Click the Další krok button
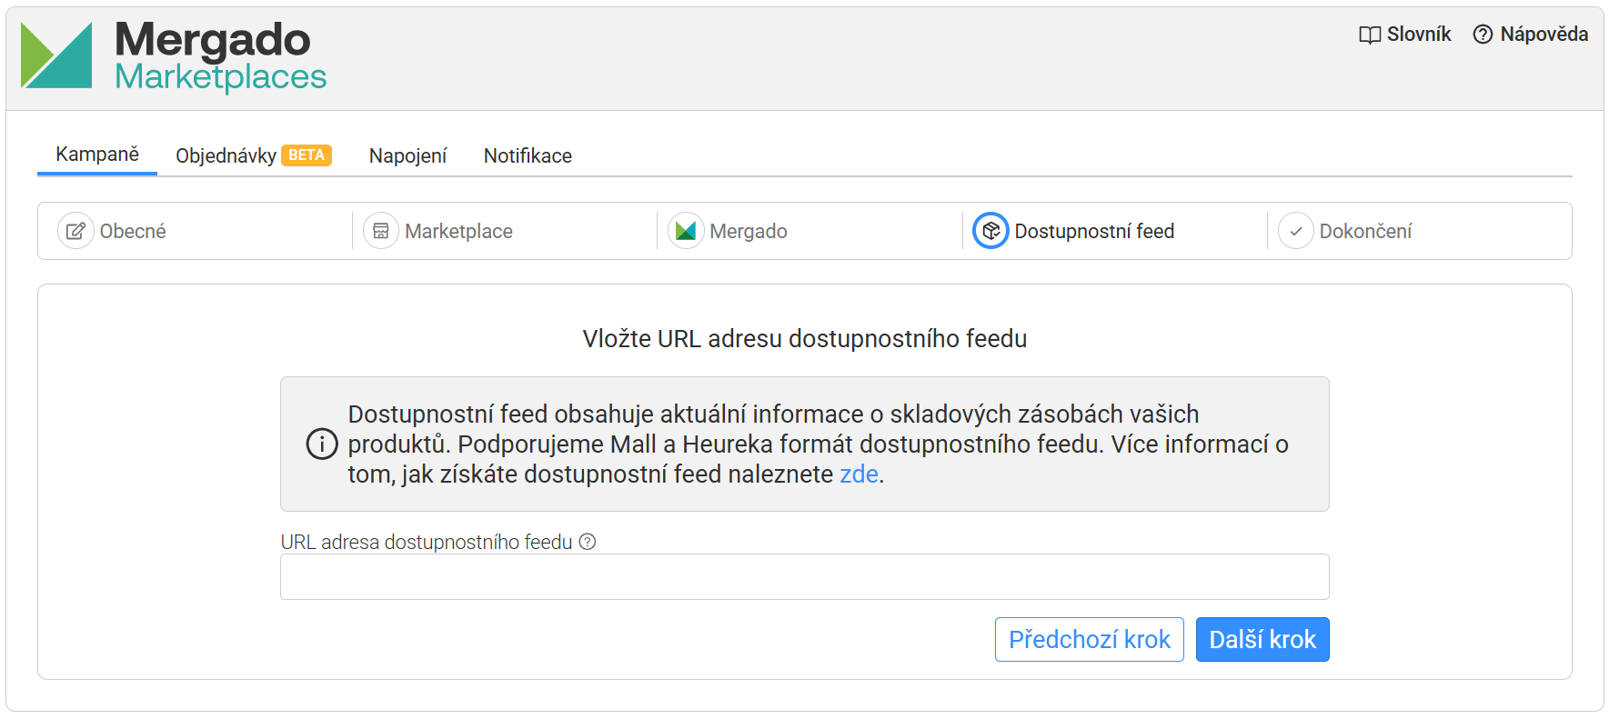This screenshot has height=719, width=1609. click(1262, 639)
